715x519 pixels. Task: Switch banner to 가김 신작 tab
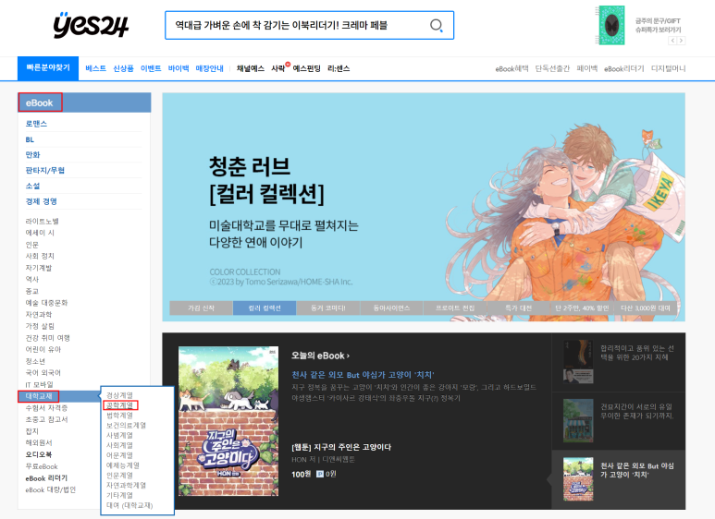point(201,308)
